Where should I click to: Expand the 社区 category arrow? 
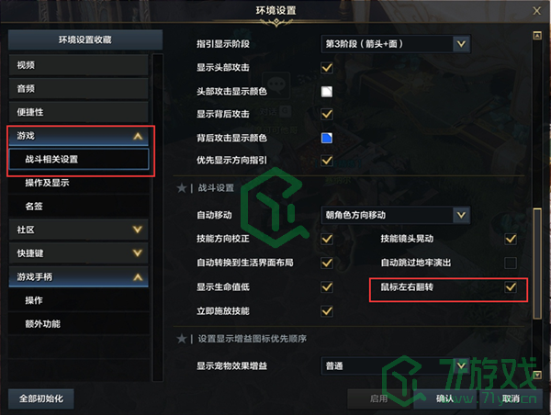click(138, 230)
